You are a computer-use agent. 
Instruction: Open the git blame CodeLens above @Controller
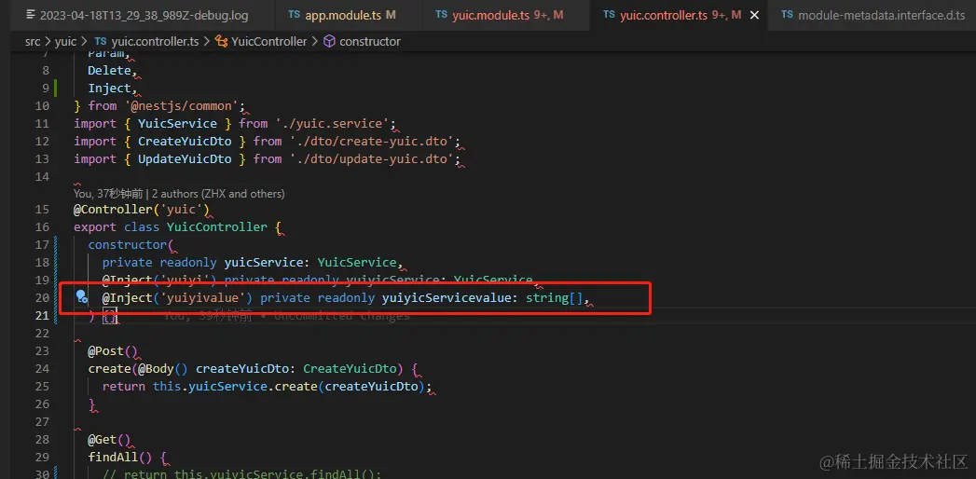tap(179, 194)
